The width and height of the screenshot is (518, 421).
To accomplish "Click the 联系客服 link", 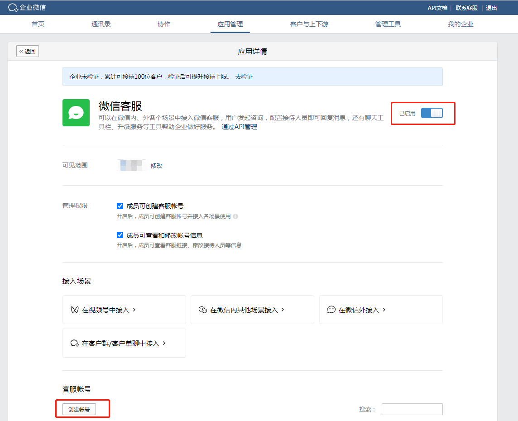I will tap(467, 8).
